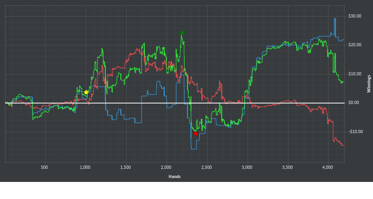This screenshot has height=199, width=373.
Task: Click the $30.00 y-axis label
Action: point(355,16)
